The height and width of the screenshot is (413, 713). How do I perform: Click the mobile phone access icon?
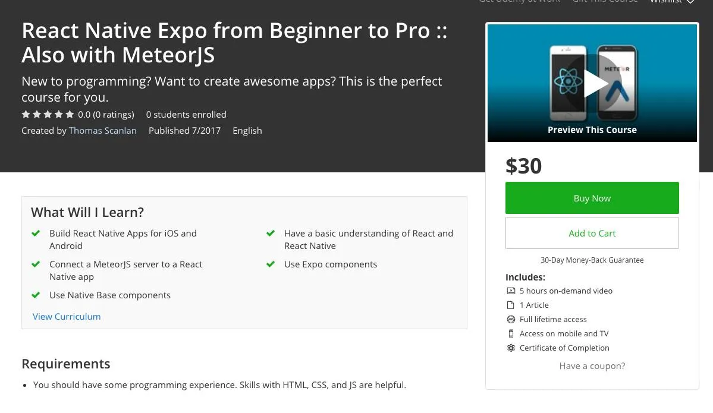point(510,334)
